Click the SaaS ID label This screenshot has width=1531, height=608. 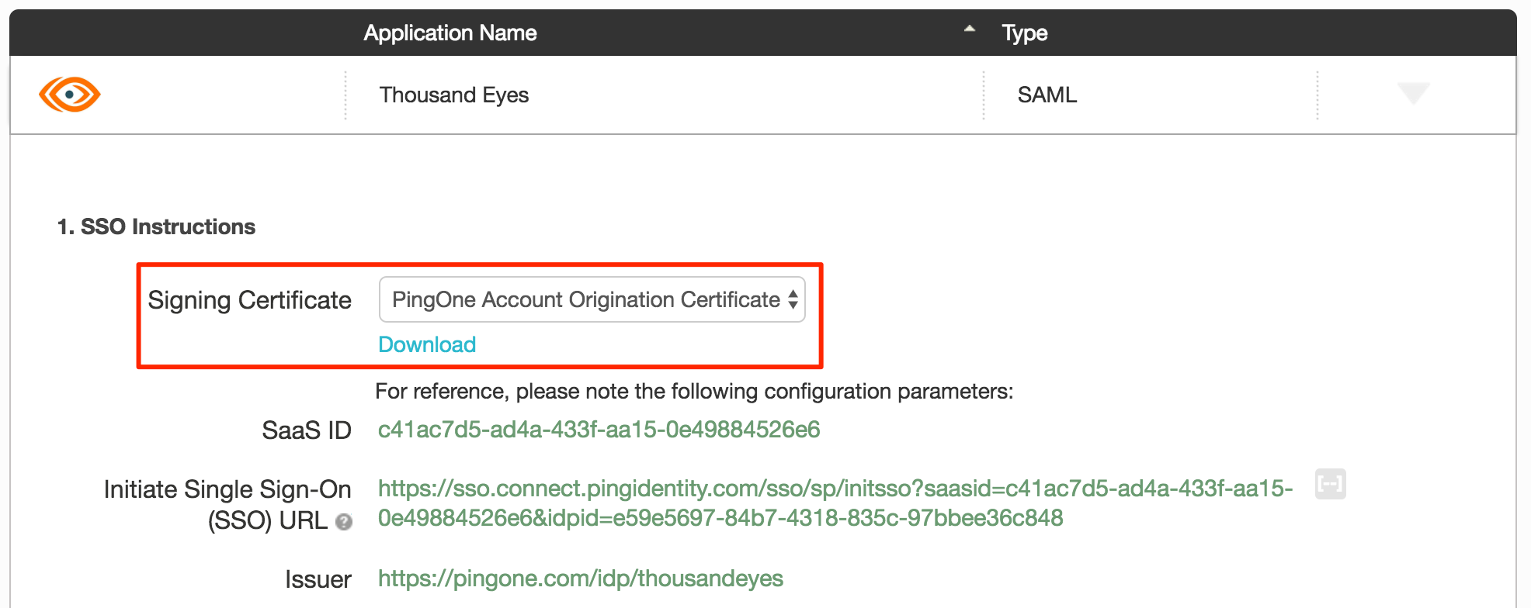[x=307, y=430]
